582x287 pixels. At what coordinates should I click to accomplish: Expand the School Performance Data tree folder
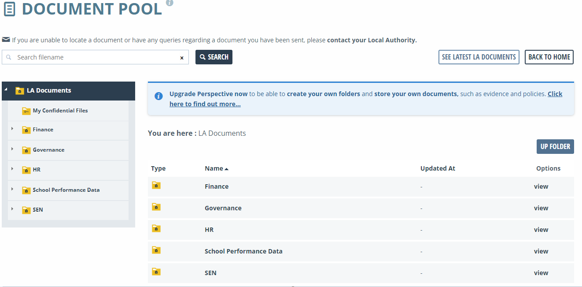pyautogui.click(x=12, y=189)
